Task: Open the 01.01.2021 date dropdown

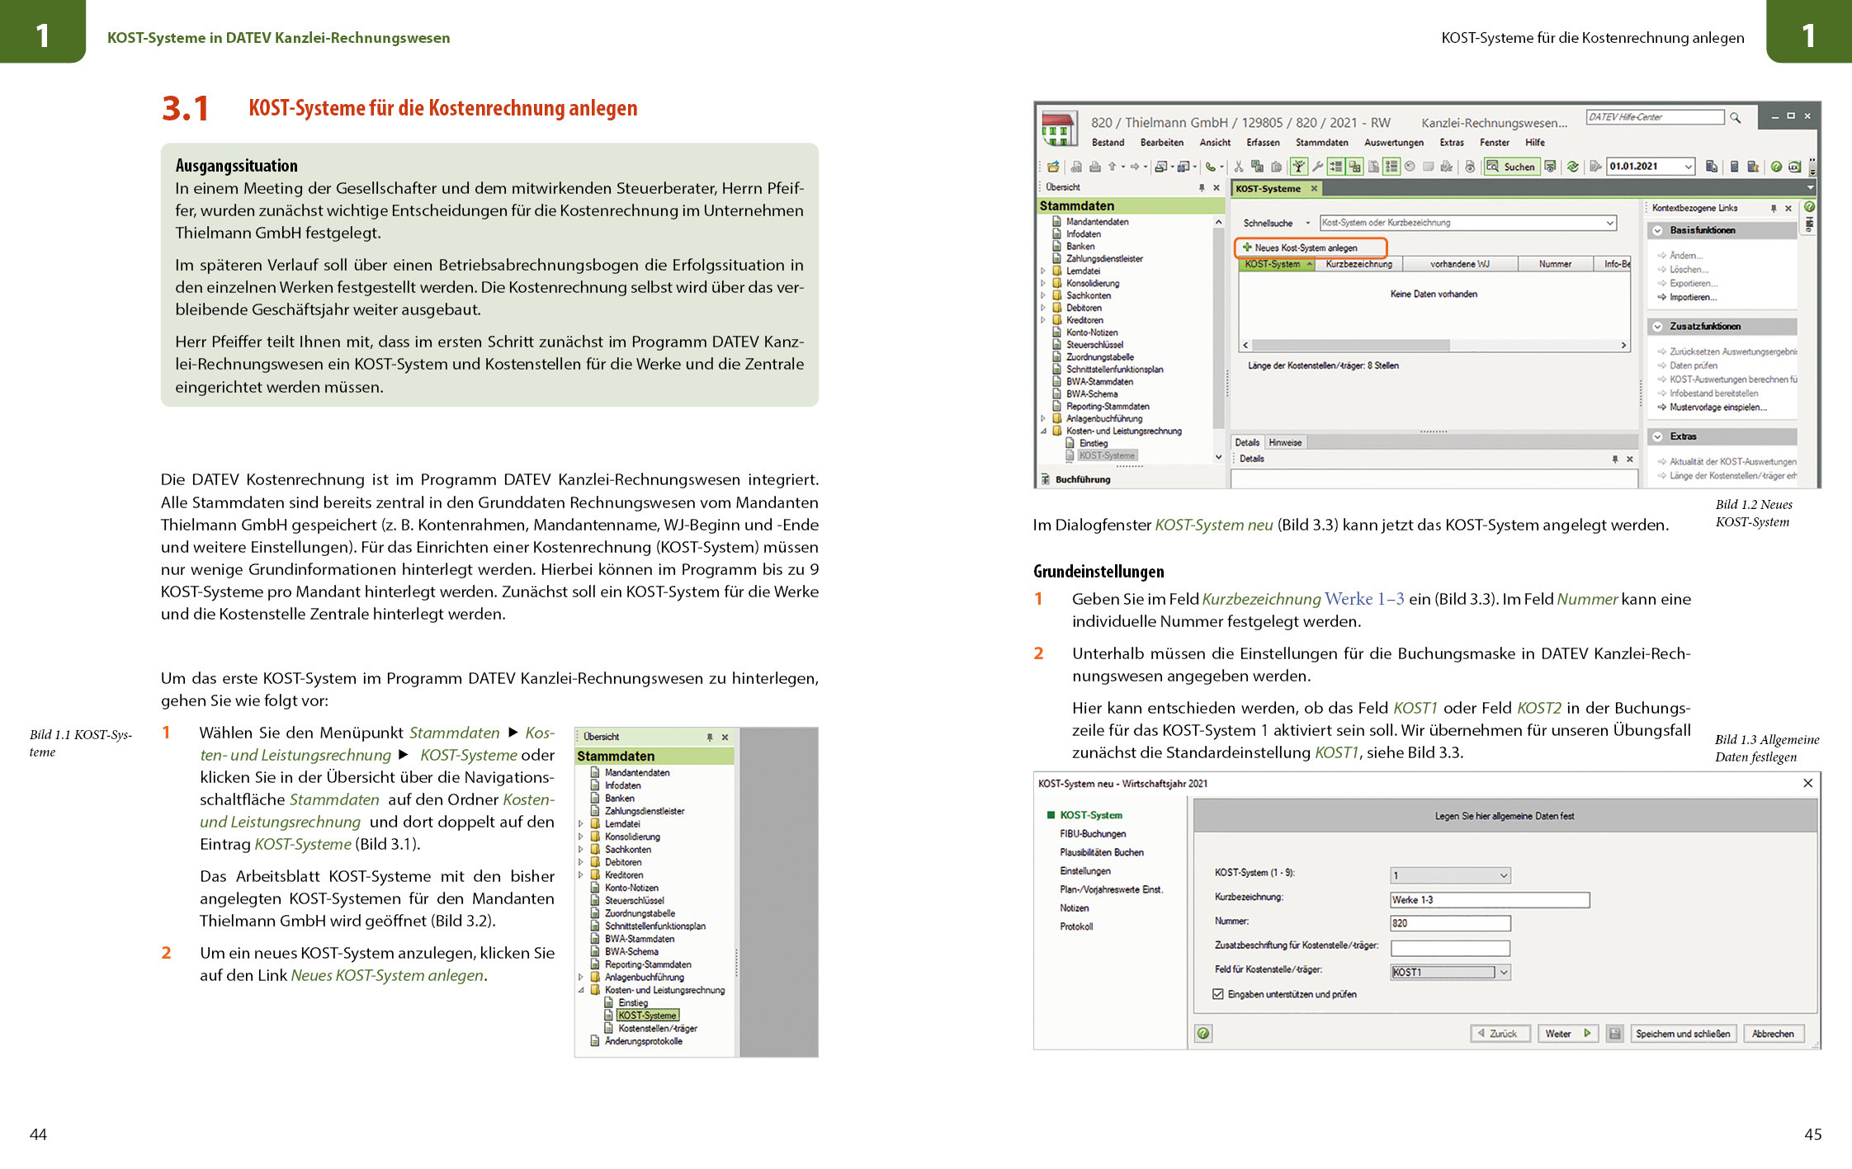Action: point(1688,167)
